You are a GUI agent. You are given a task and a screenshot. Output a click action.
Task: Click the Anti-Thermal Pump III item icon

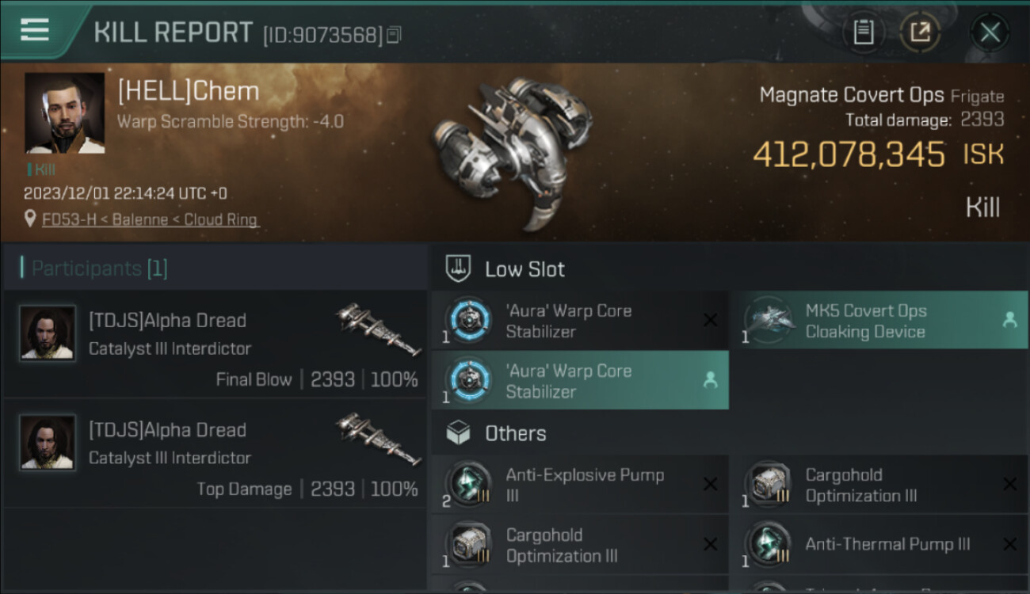tap(766, 544)
